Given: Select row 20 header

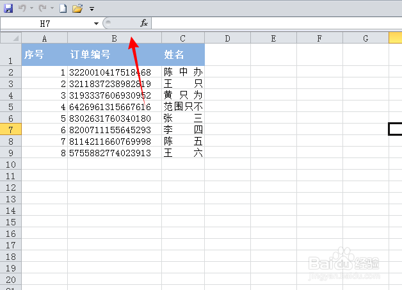Looking at the screenshot, I should click(x=11, y=280).
